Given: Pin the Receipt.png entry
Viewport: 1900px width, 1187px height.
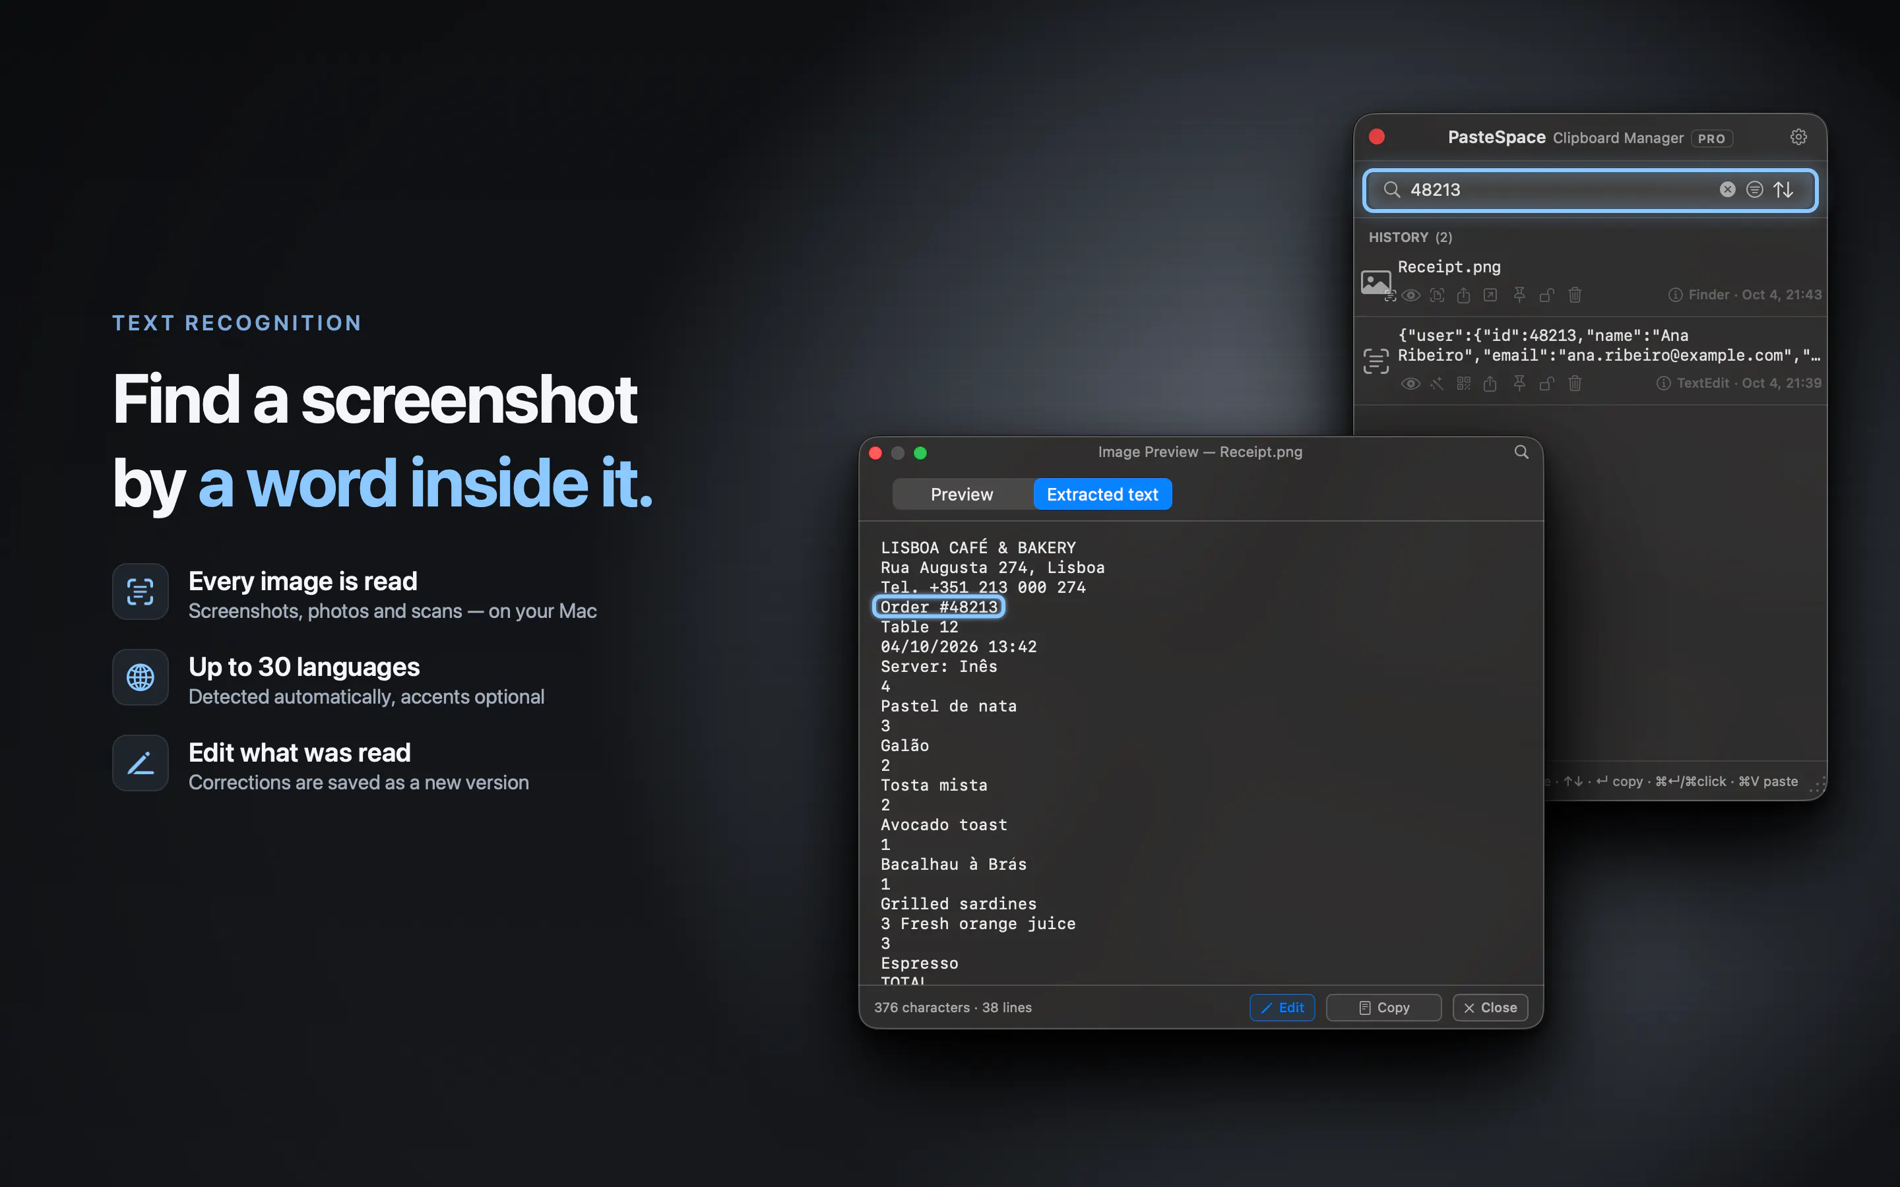Looking at the screenshot, I should coord(1519,295).
